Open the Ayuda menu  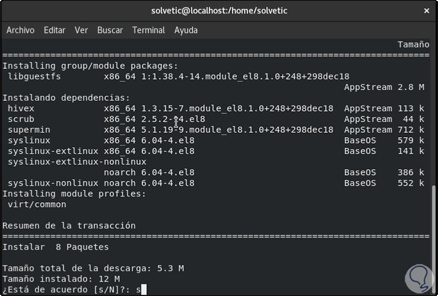coord(186,30)
